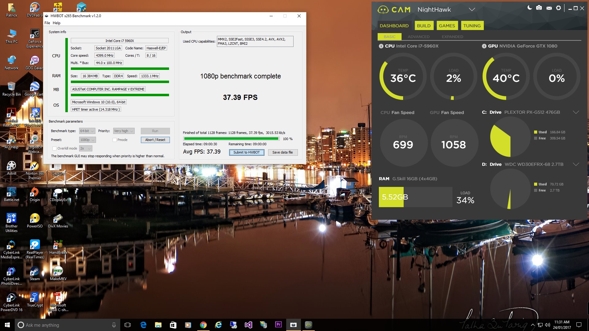The width and height of the screenshot is (589, 331).
Task: Click the Cortana microphone icon
Action: 114,325
